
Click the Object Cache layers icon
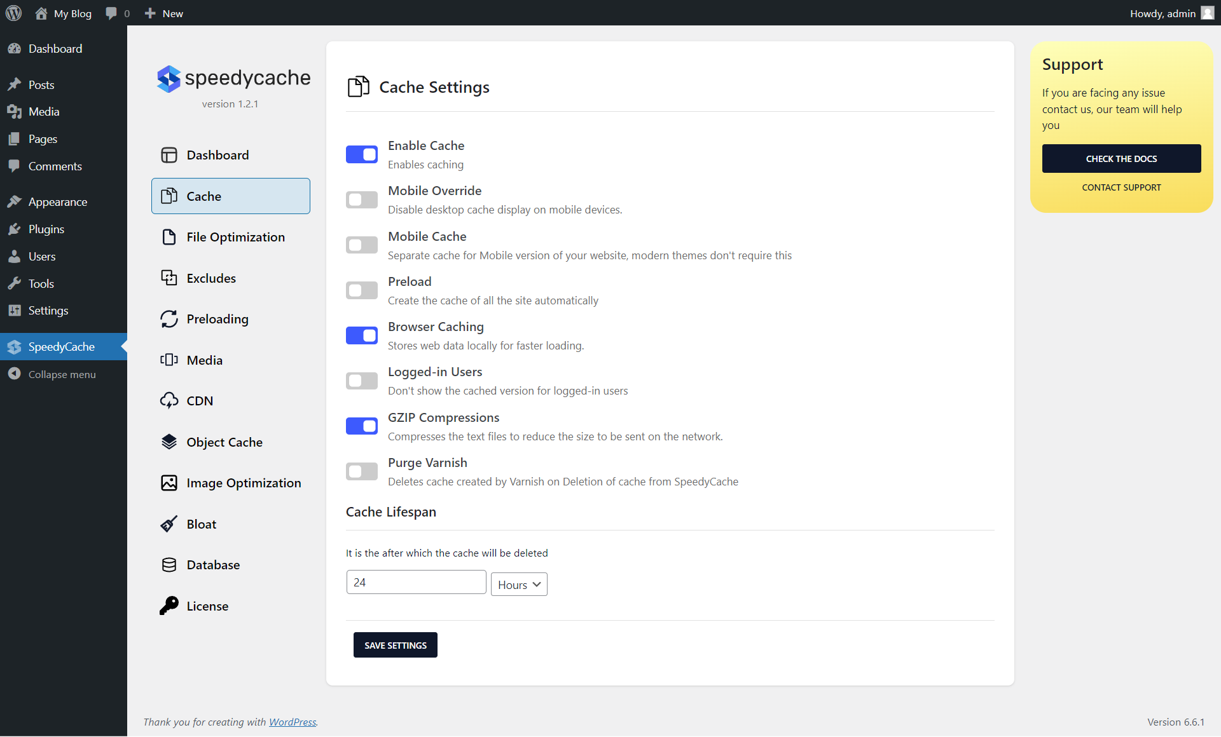point(169,442)
